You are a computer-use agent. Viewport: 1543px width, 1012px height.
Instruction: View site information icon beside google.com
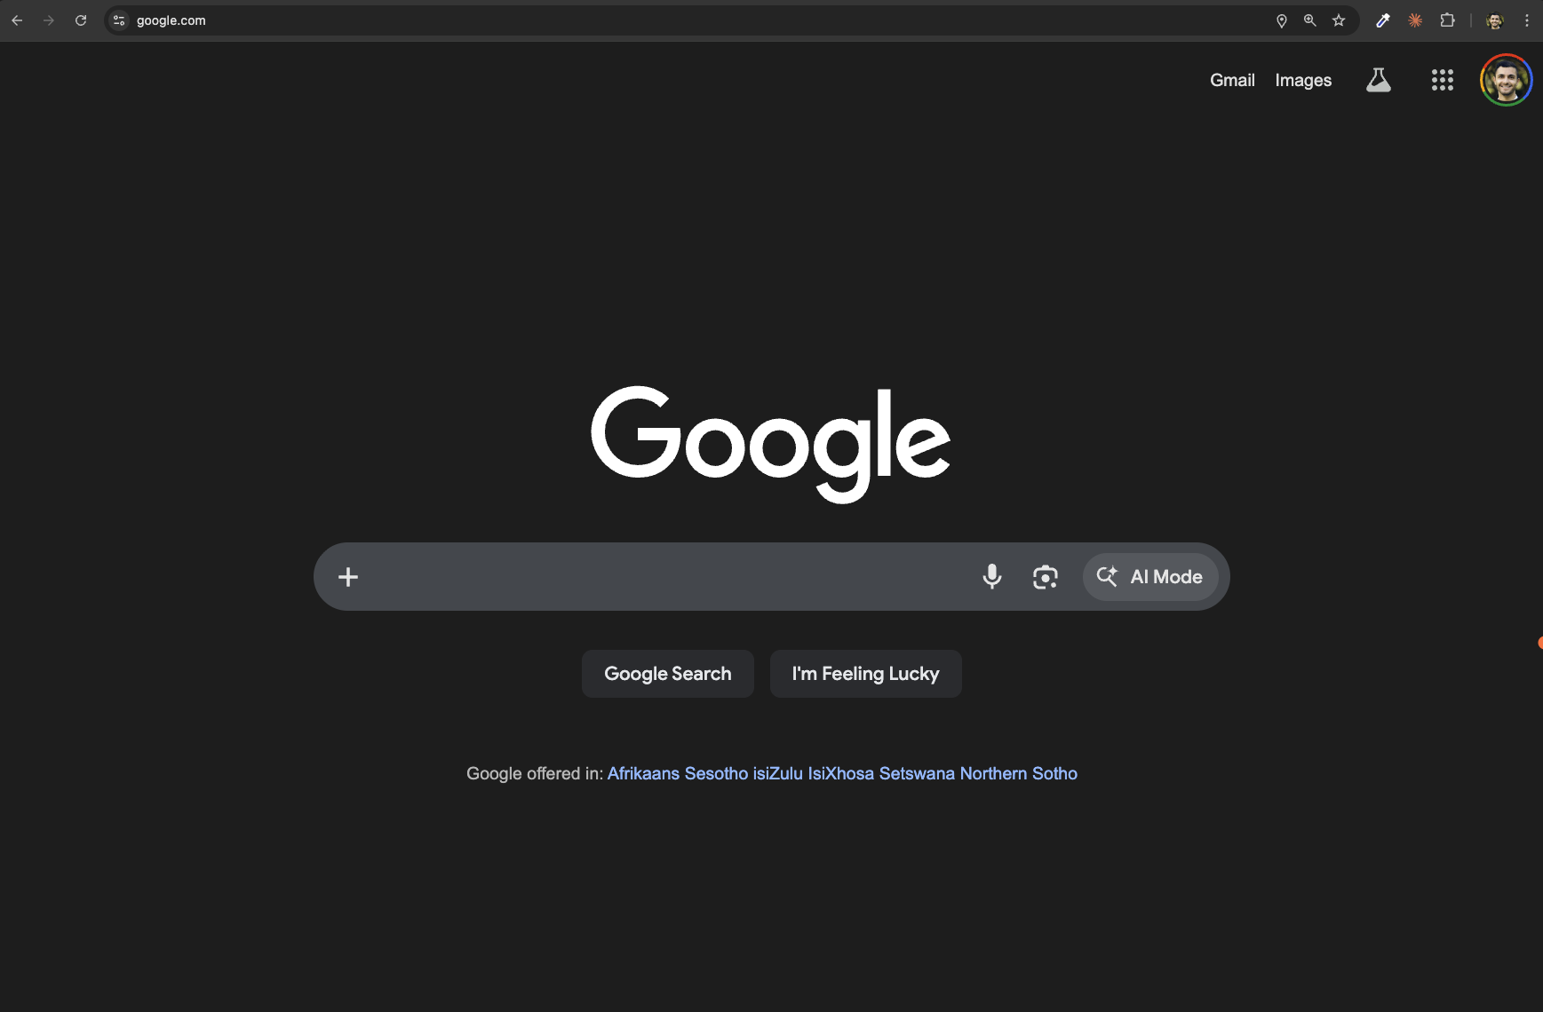point(119,20)
